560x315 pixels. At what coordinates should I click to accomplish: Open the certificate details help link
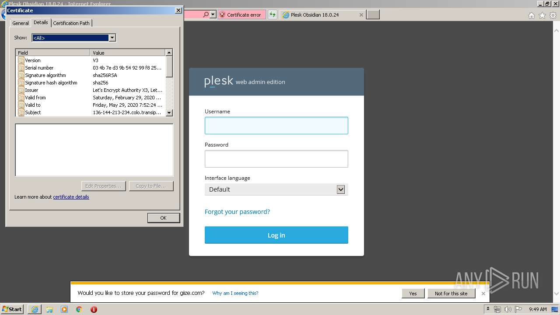[71, 197]
